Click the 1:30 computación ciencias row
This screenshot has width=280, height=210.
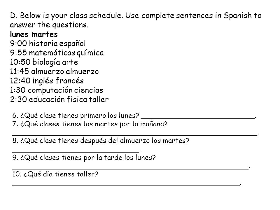click(x=57, y=90)
